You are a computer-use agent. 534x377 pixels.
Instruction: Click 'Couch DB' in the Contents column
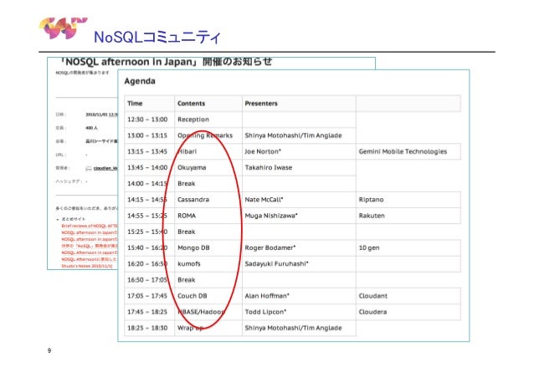click(x=192, y=296)
